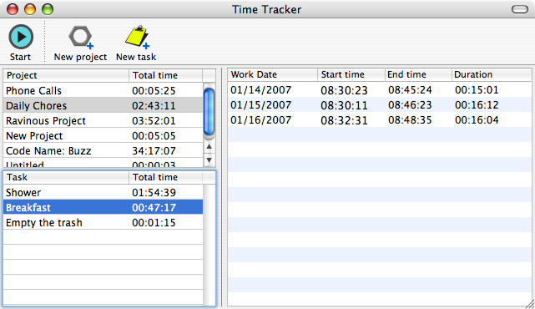535x309 pixels.
Task: Click start time 08:30:23
Action: (x=344, y=90)
